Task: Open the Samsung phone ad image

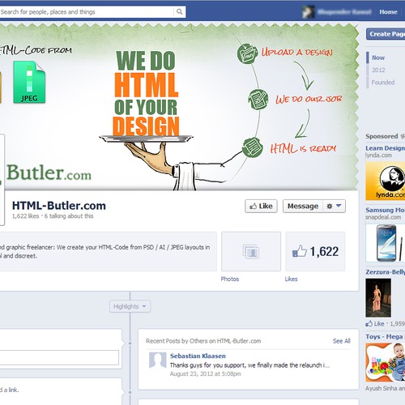Action: tap(386, 243)
